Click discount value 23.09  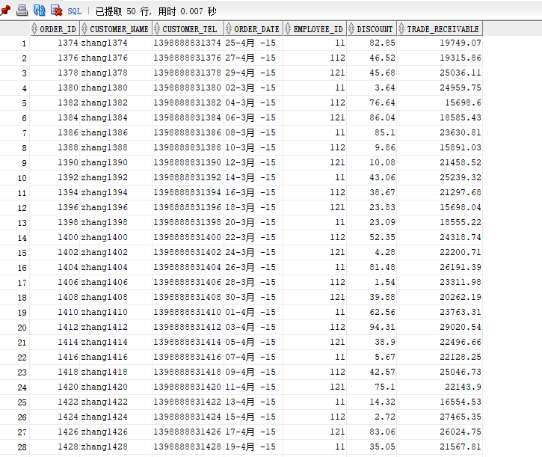click(372, 222)
